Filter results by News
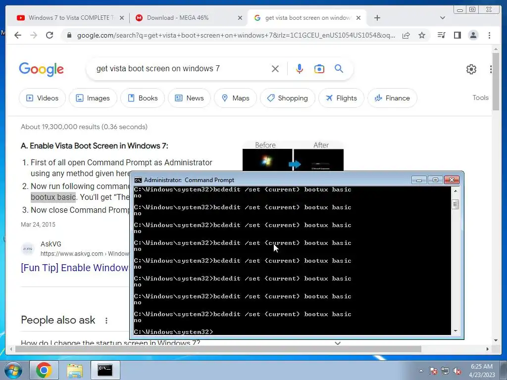 189,98
